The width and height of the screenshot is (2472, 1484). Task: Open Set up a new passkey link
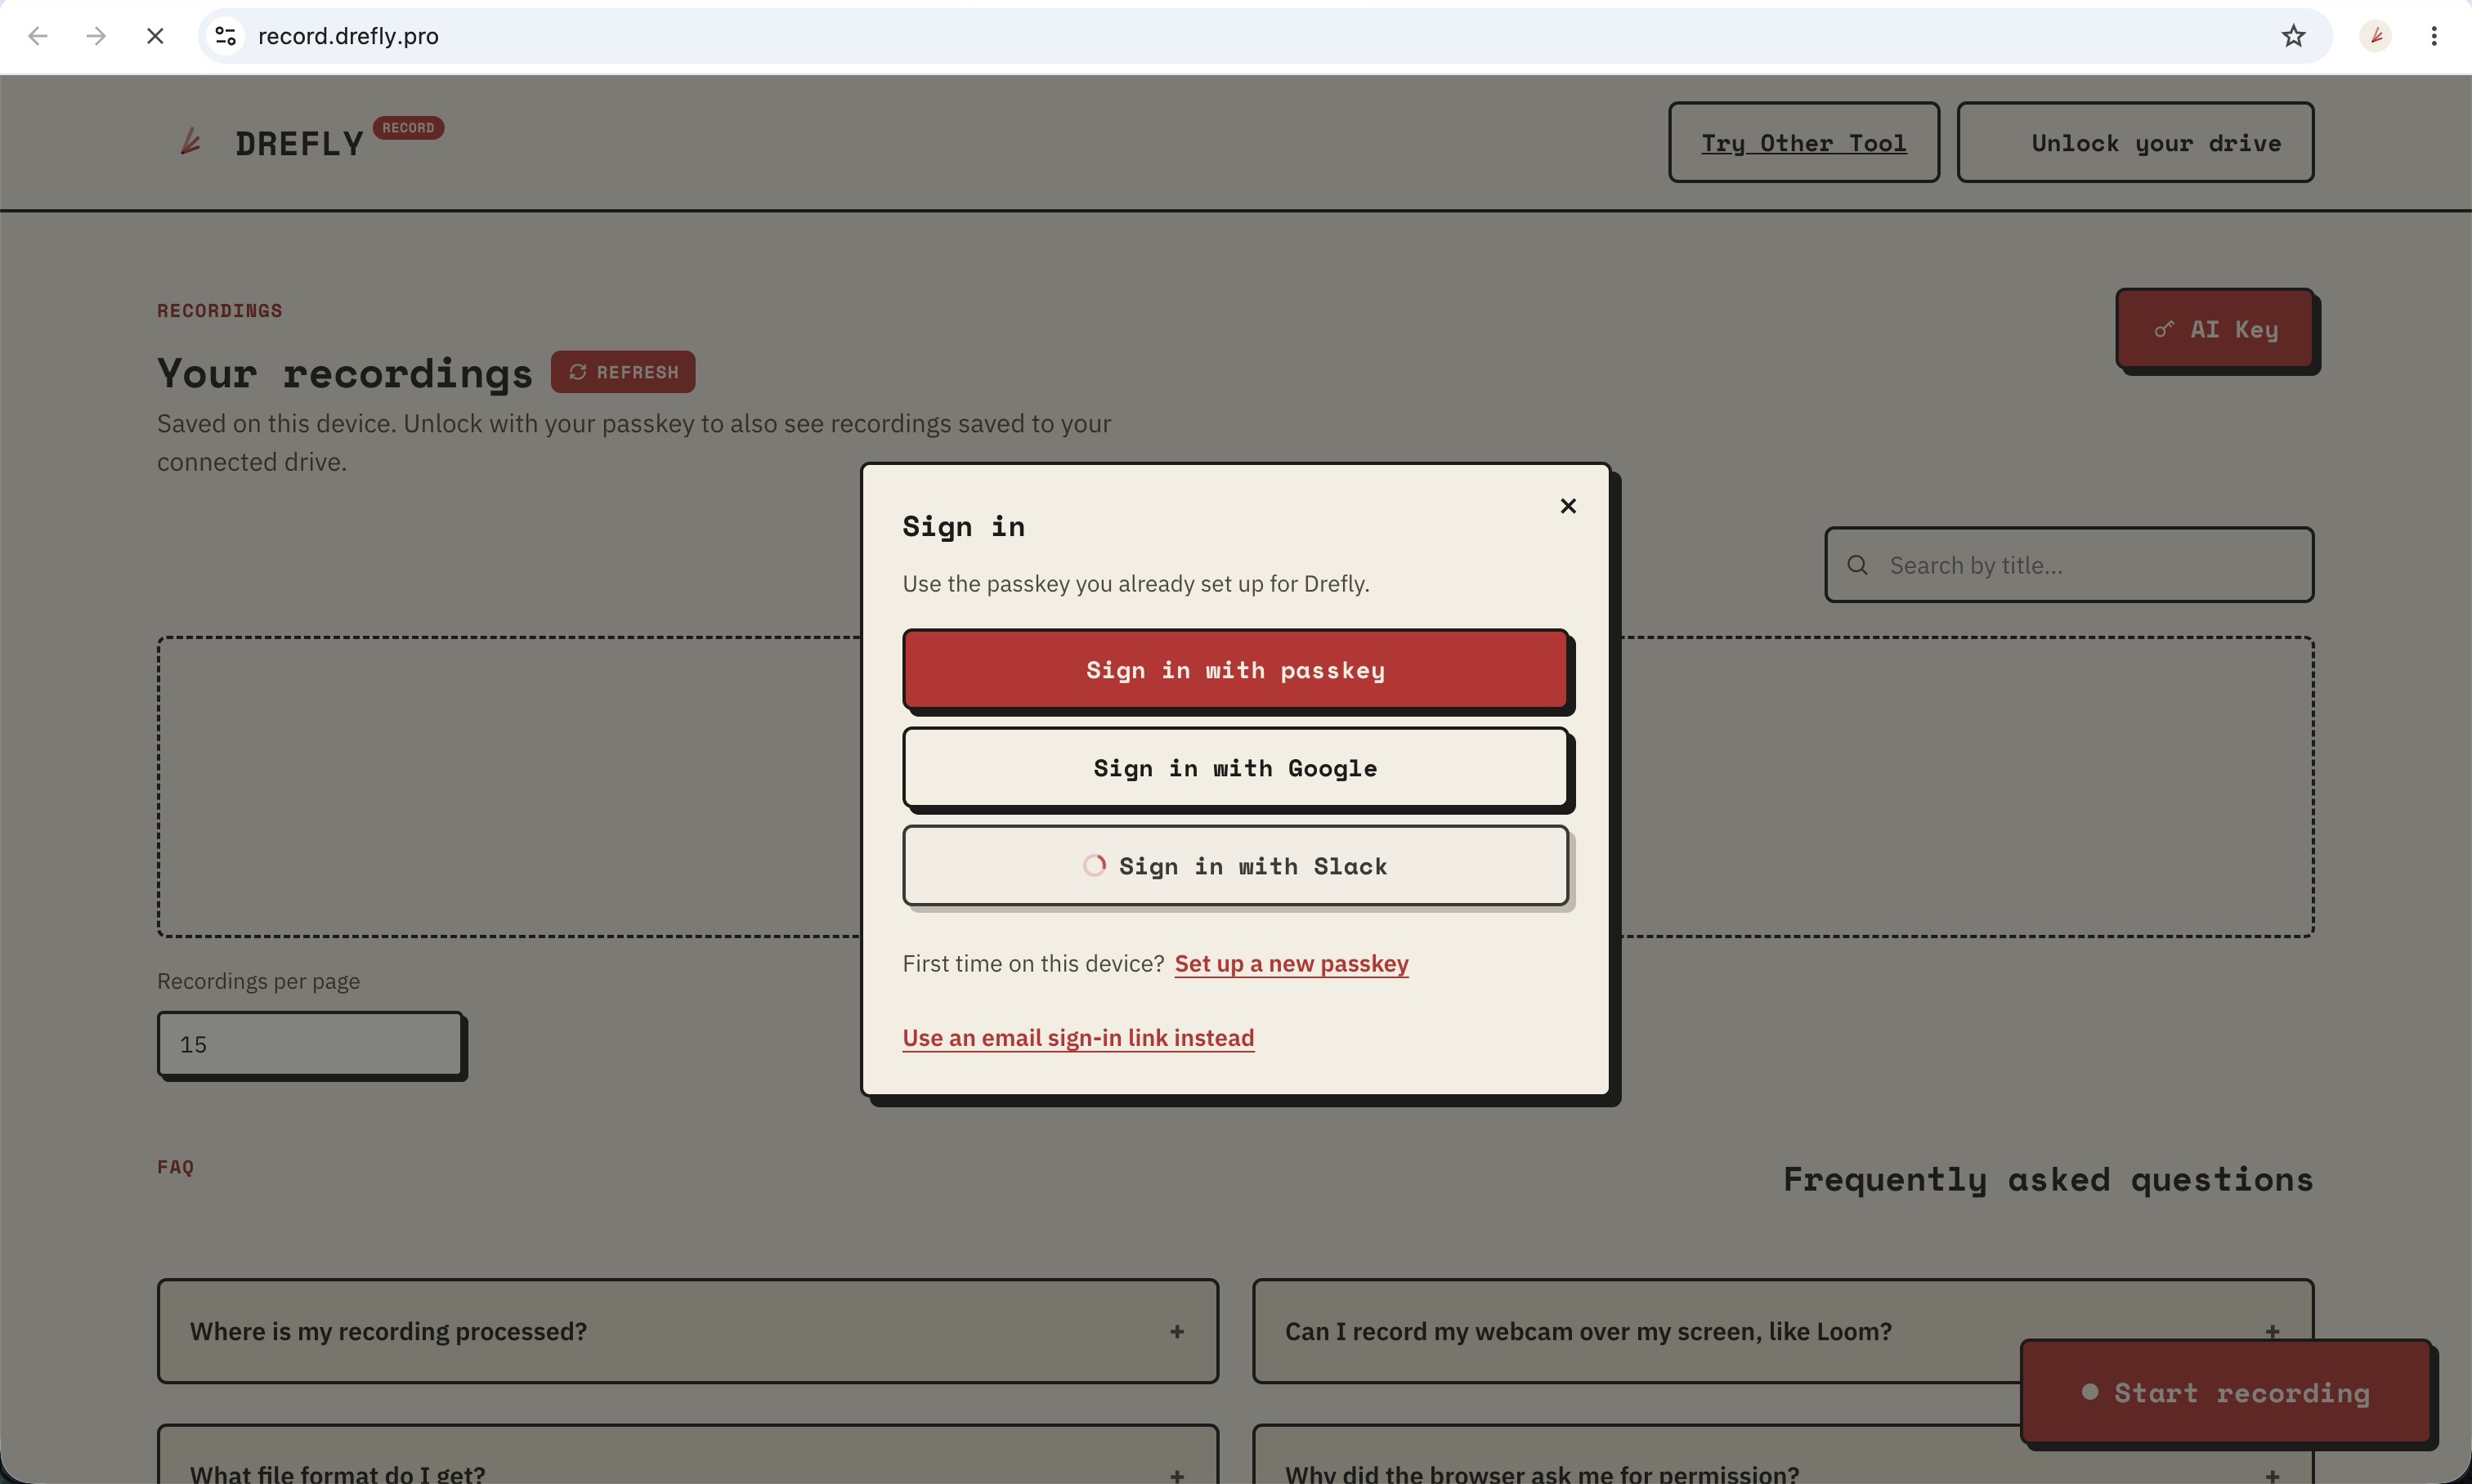point(1291,964)
